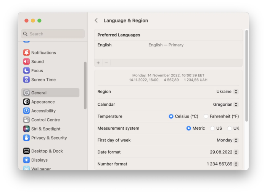
Task: Remove language with the minus button
Action: [x=106, y=63]
